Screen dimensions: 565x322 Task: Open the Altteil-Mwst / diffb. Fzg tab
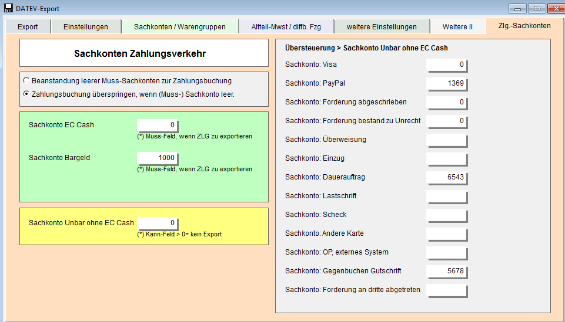pyautogui.click(x=287, y=26)
